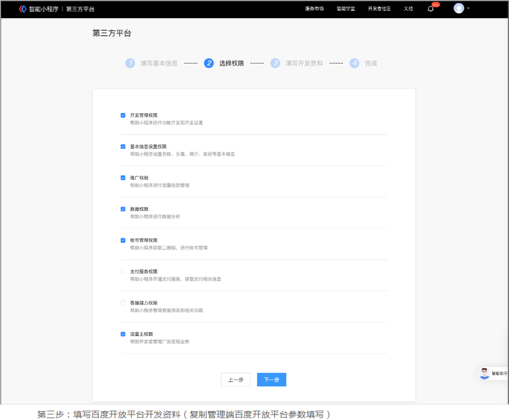Uncheck the 开发管理权限 checkbox
The width and height of the screenshot is (509, 420).
click(123, 115)
